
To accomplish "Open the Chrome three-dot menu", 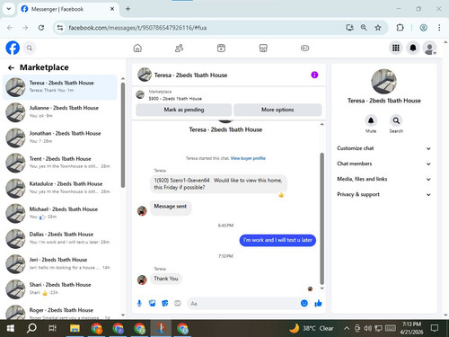I will tap(439, 28).
